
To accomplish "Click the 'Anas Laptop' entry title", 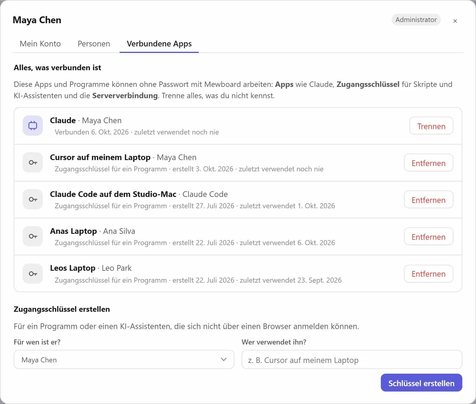I will tap(73, 231).
